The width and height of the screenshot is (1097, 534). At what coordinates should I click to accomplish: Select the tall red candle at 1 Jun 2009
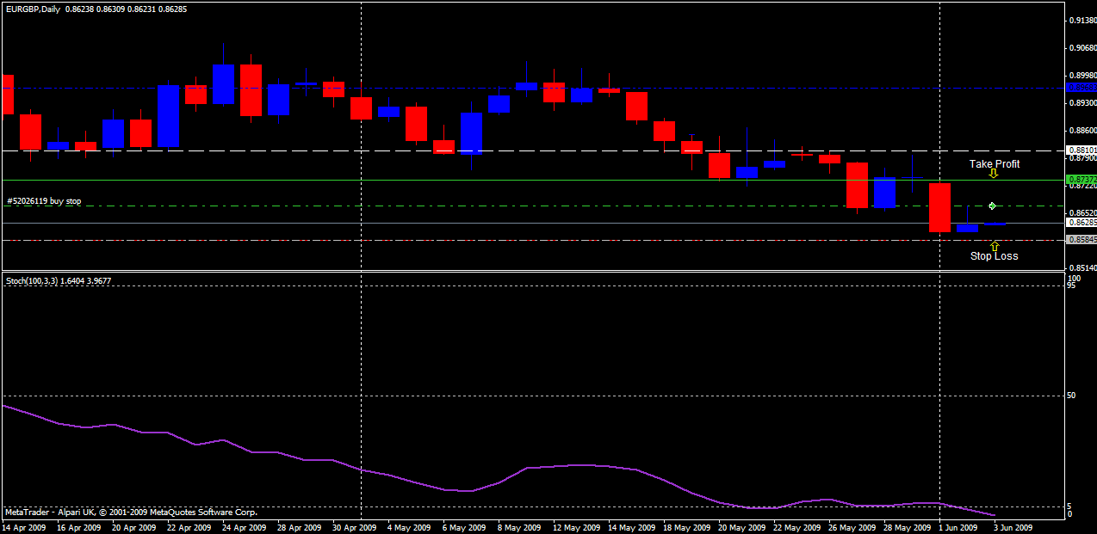(939, 207)
